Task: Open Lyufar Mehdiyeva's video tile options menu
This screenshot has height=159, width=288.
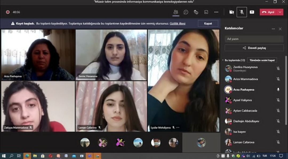Action: click(178, 128)
